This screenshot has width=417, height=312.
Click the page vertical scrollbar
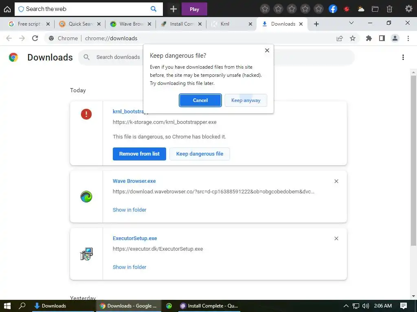(413, 160)
